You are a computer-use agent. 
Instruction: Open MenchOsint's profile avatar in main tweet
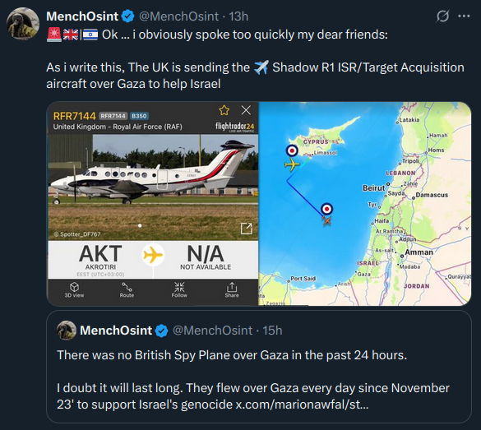23,24
